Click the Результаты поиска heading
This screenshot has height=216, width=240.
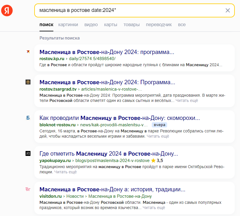pos(59,38)
